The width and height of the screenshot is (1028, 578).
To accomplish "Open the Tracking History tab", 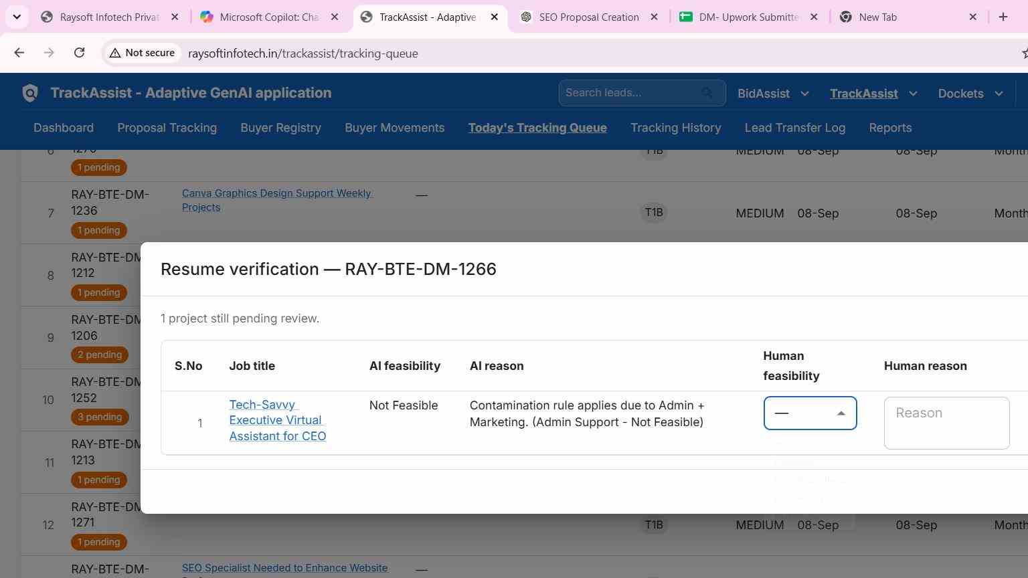I will point(675,128).
